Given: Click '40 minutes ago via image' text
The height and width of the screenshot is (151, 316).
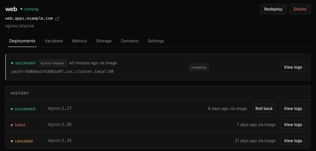Looking at the screenshot, I should coord(93,63).
